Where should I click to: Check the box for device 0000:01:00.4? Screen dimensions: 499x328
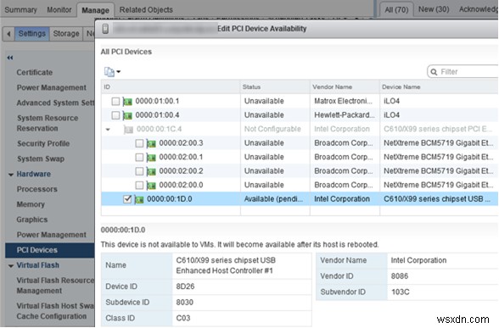[x=115, y=115]
